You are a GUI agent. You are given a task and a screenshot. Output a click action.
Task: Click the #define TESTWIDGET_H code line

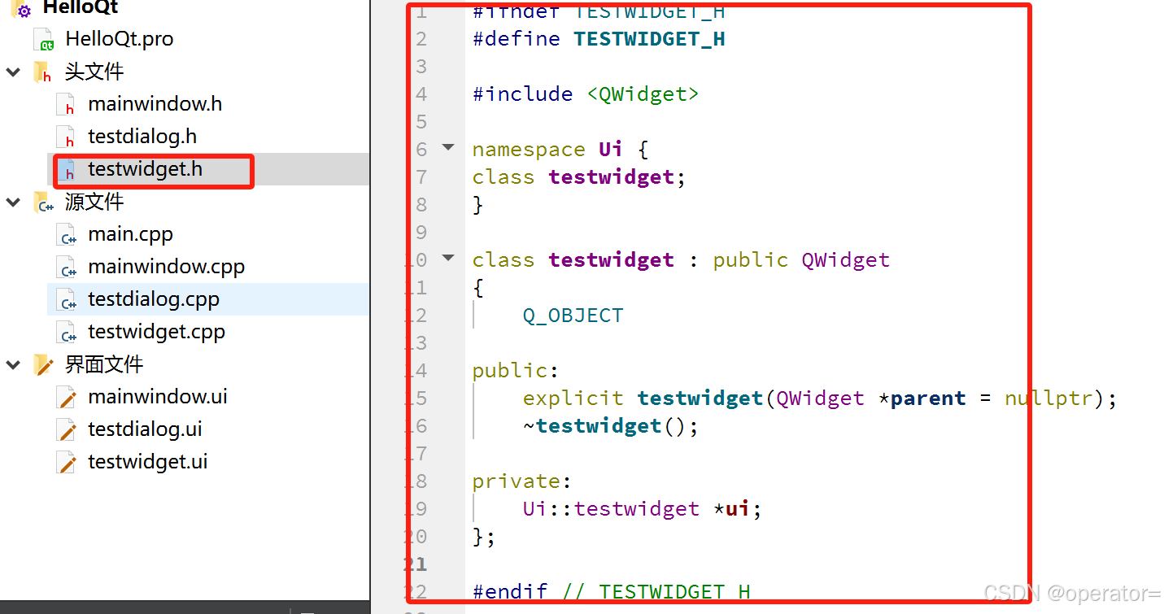[x=599, y=39]
